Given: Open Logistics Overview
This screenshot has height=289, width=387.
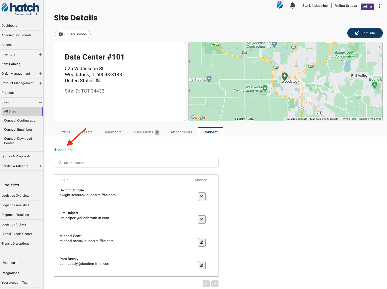Looking at the screenshot, I should [x=21, y=196].
